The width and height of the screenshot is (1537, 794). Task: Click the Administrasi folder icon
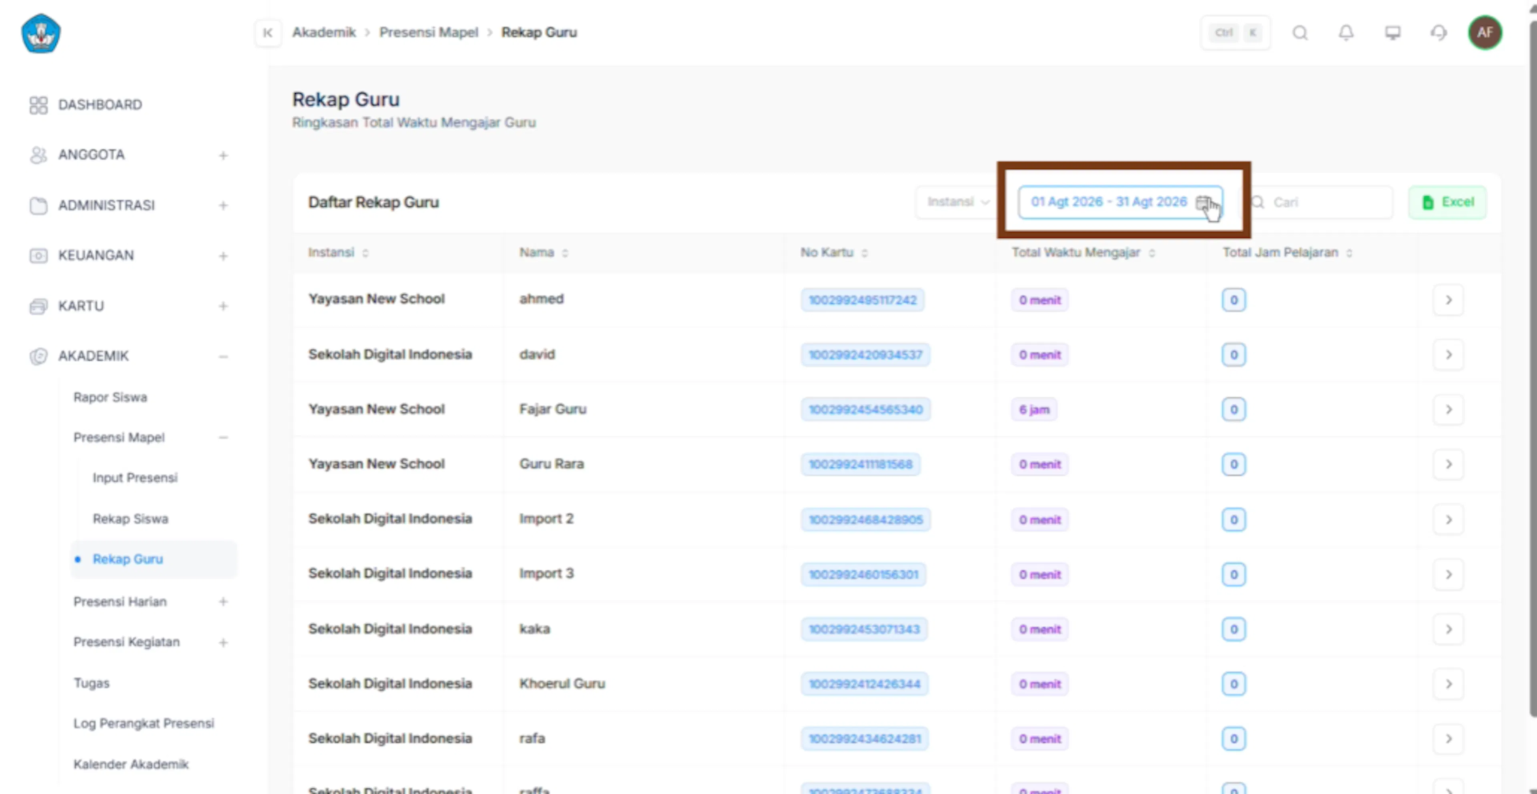click(38, 206)
